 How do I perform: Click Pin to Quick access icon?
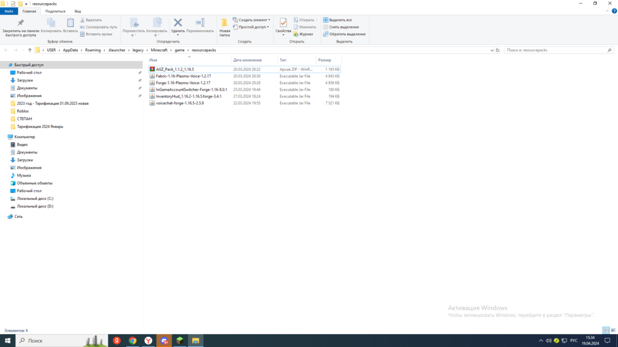coord(20,23)
